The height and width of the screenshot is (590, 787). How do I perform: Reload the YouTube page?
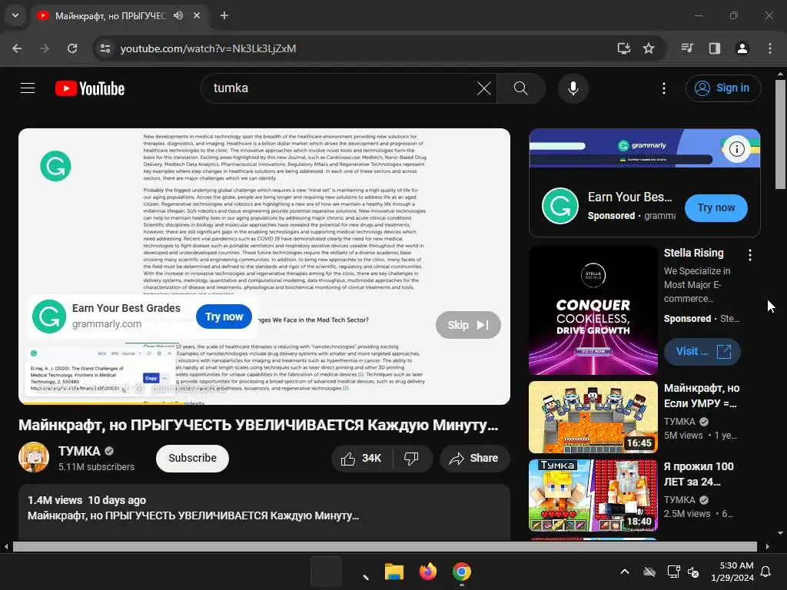coord(72,48)
